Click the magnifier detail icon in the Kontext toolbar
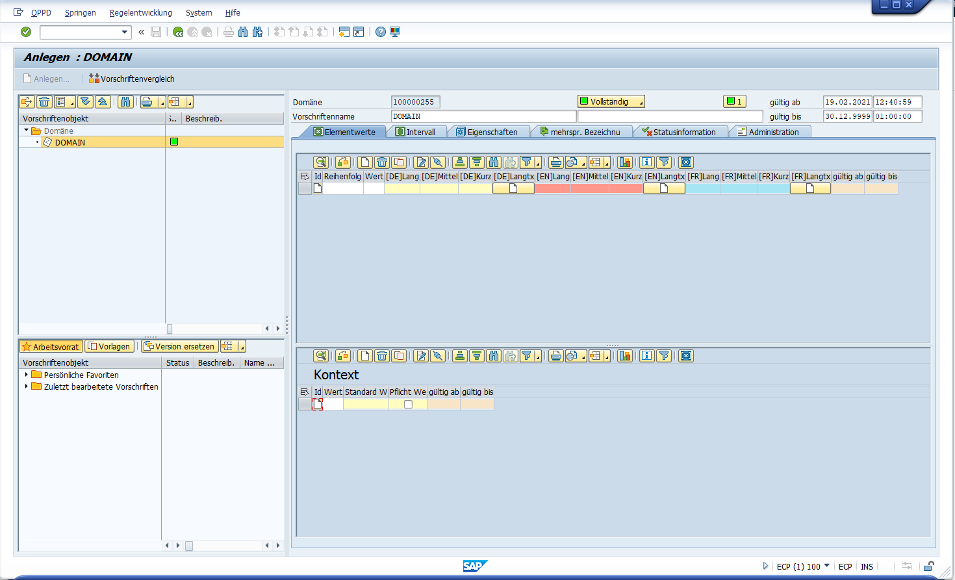Viewport: 955px width, 580px height. 322,356
